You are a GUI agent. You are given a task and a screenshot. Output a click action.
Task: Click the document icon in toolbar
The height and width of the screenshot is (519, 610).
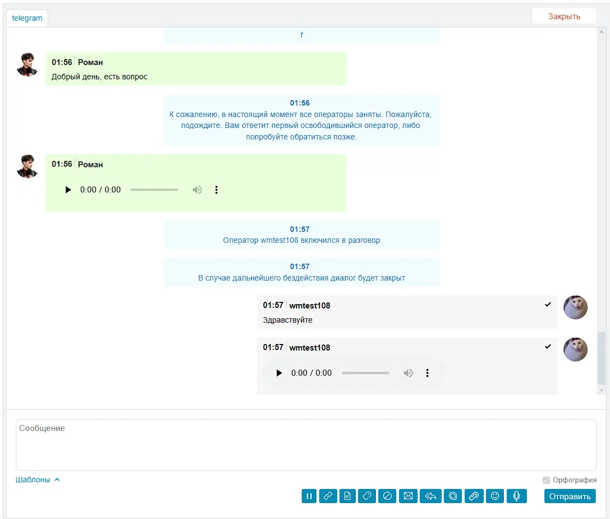click(x=347, y=496)
